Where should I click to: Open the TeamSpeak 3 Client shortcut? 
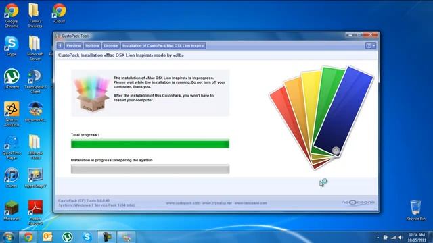tap(35, 81)
